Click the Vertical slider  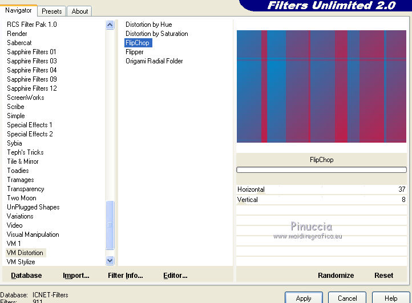pyautogui.click(x=321, y=200)
